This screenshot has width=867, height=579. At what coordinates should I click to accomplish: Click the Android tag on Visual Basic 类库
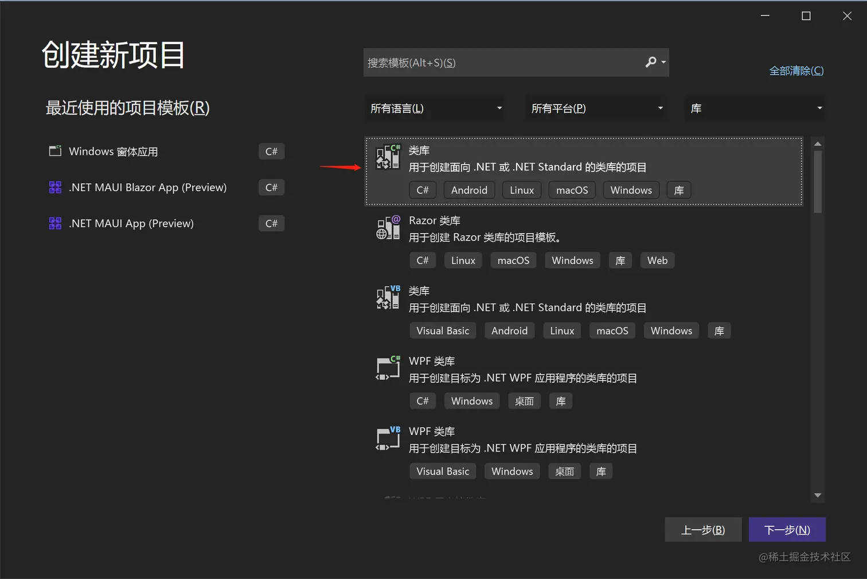point(509,331)
